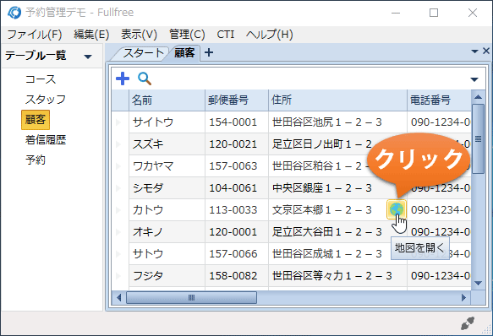Click postal code 120-0001
The image size is (493, 336).
[x=233, y=232]
